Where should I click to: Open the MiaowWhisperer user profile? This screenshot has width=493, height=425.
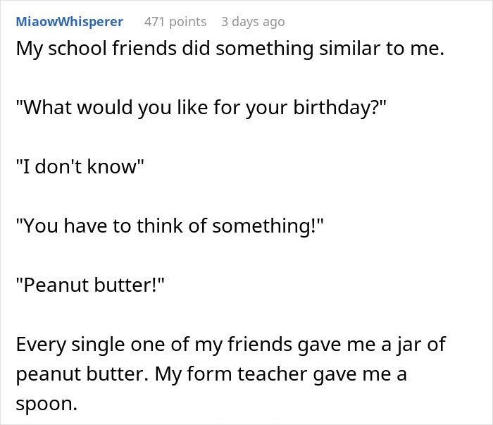click(69, 22)
